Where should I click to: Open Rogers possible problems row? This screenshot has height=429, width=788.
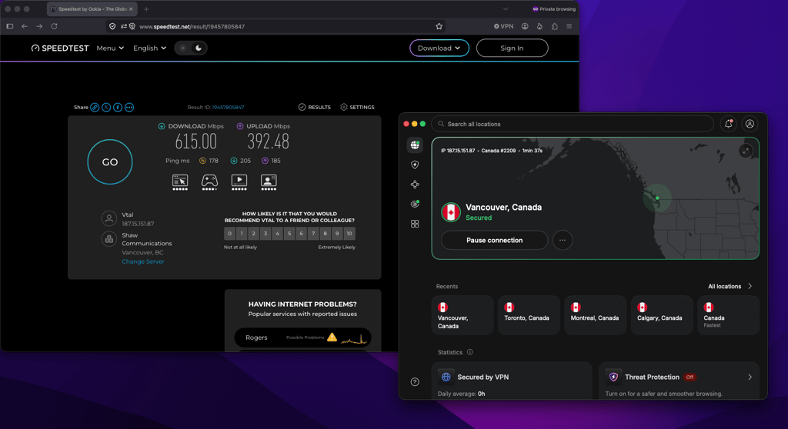click(303, 338)
